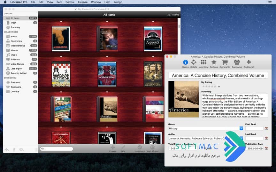Click the Author field
Image resolution: width=276 pixels, height=172 pixels.
pyautogui.click(x=206, y=139)
